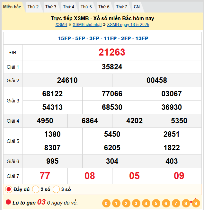Image resolution: width=204 pixels, height=210 pixels.
Task: Click Giải 6 number 304
Action: tap(112, 161)
